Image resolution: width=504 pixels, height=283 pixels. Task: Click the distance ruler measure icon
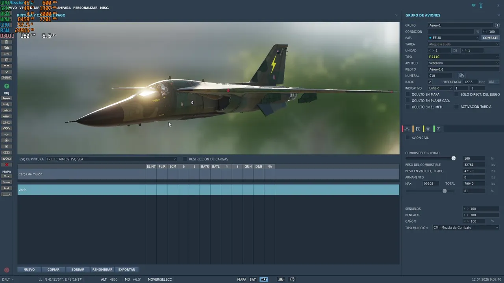6,188
